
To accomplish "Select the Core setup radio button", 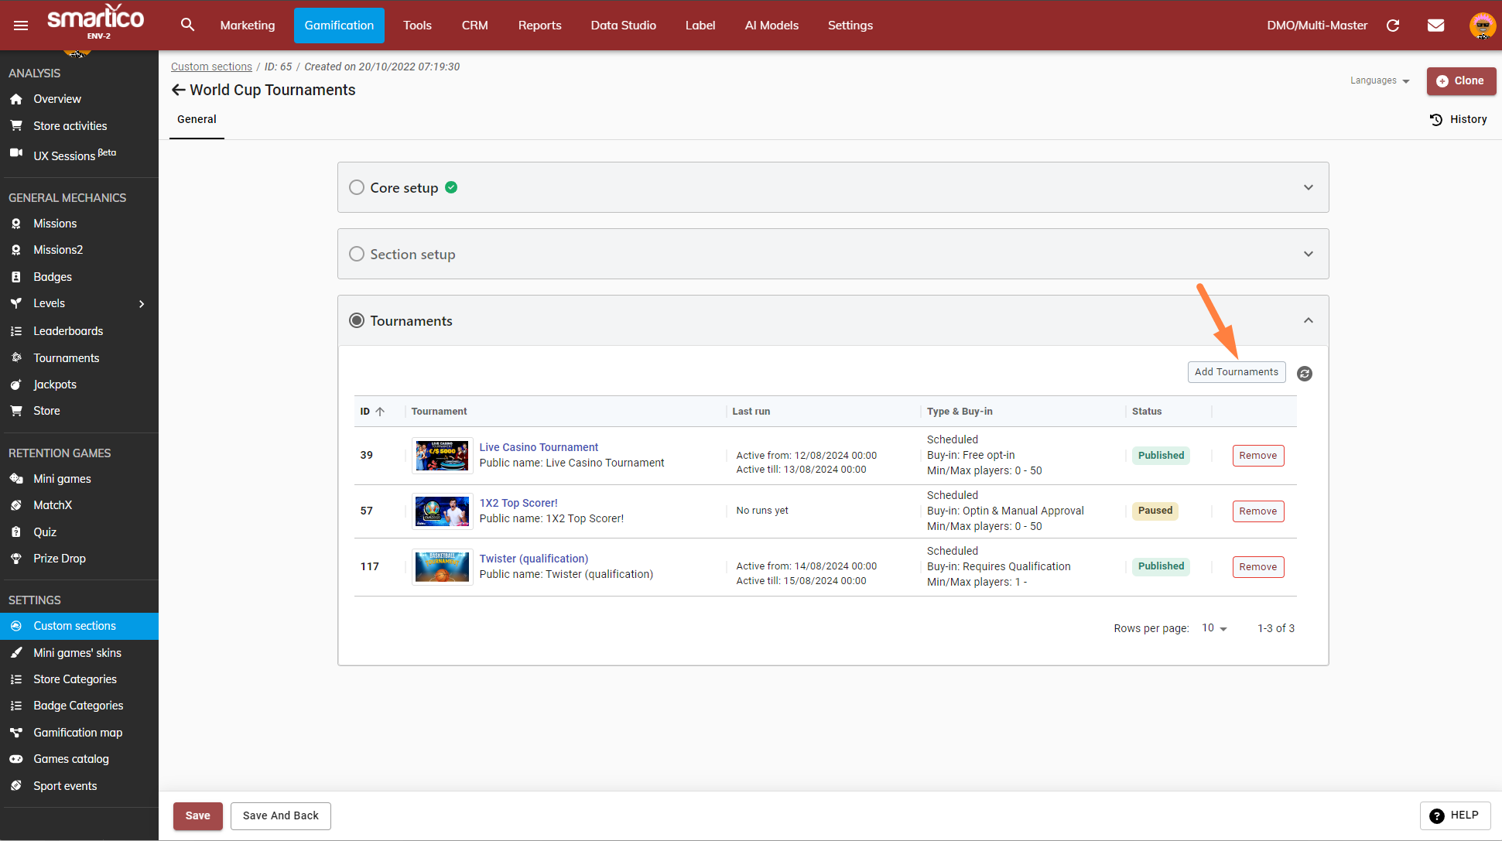I will coord(357,187).
